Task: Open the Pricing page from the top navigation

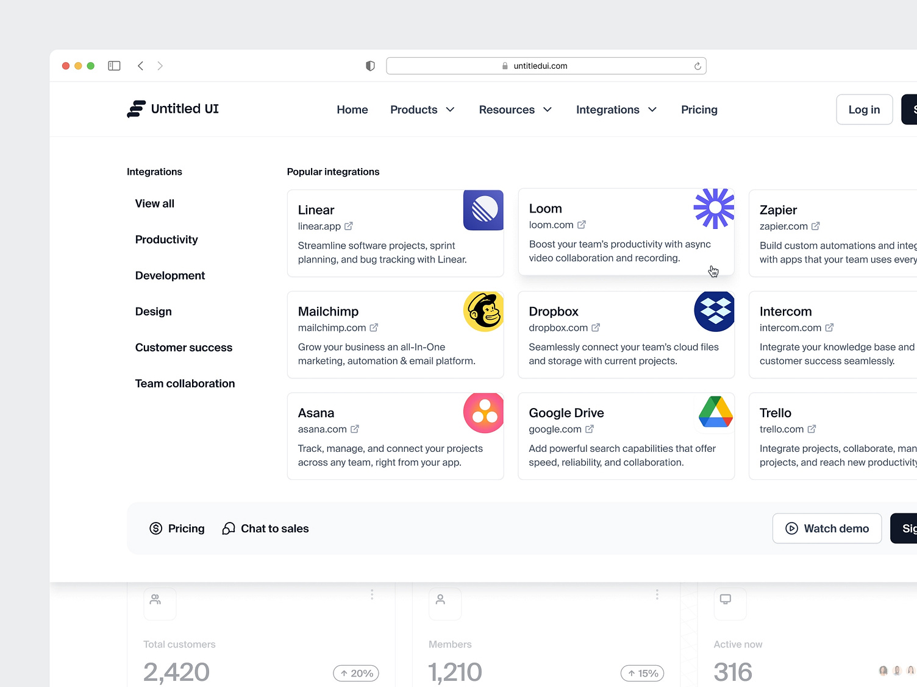Action: pos(699,110)
